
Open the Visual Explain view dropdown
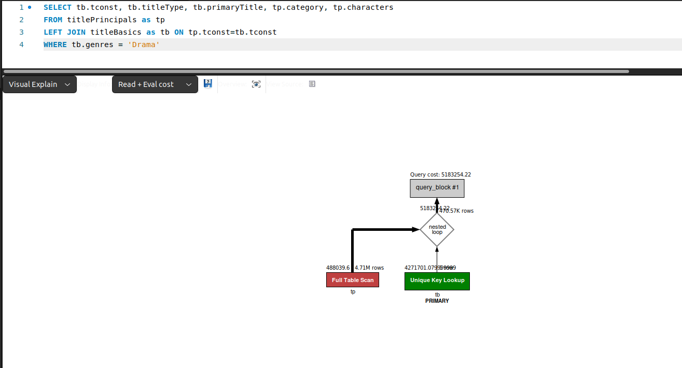39,84
